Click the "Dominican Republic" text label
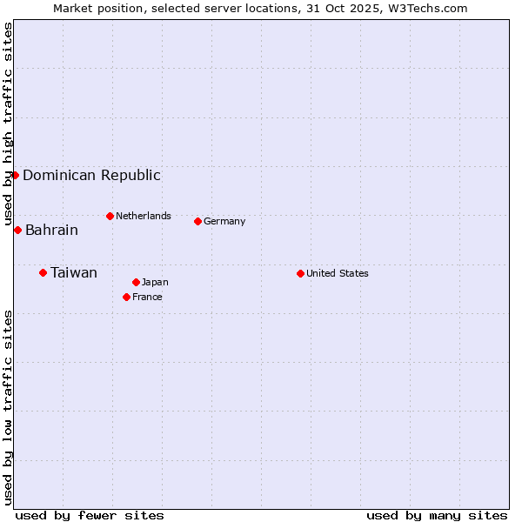 [x=91, y=175]
